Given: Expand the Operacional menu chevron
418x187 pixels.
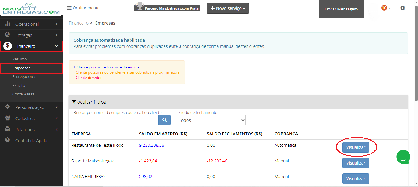Looking at the screenshot, I should [x=57, y=24].
